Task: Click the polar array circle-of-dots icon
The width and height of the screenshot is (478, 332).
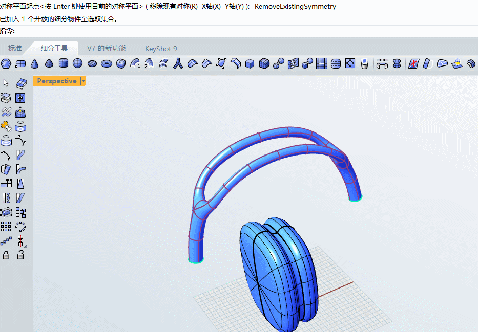Action: (x=20, y=227)
